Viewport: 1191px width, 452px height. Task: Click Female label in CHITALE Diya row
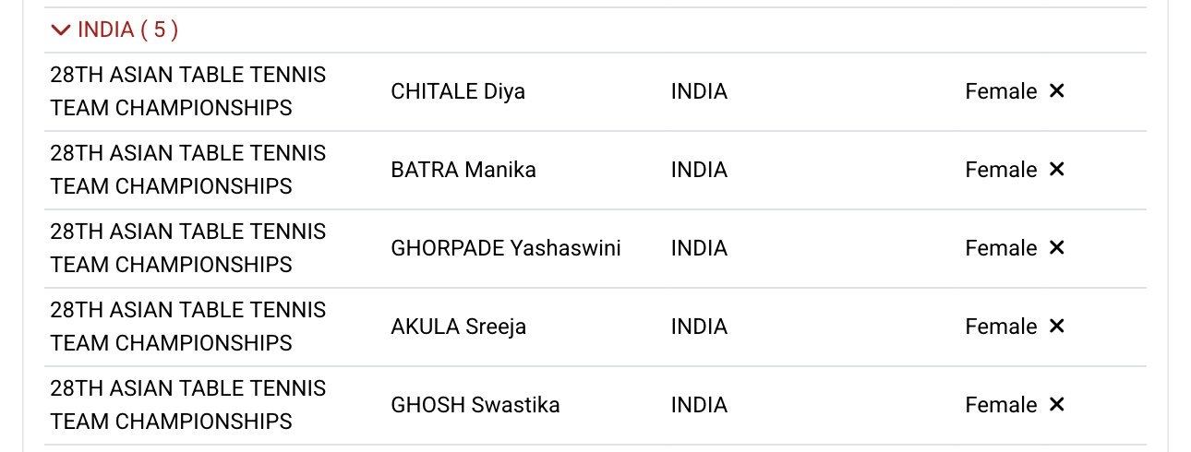coord(1001,91)
